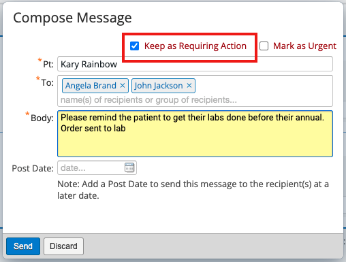Viewport: 346px width, 262px height.
Task: Select the Angela Brand recipient chip
Action: click(91, 86)
